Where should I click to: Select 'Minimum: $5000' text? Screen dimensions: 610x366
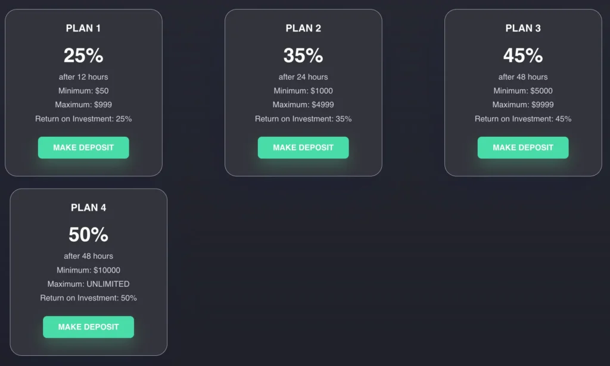tap(523, 91)
